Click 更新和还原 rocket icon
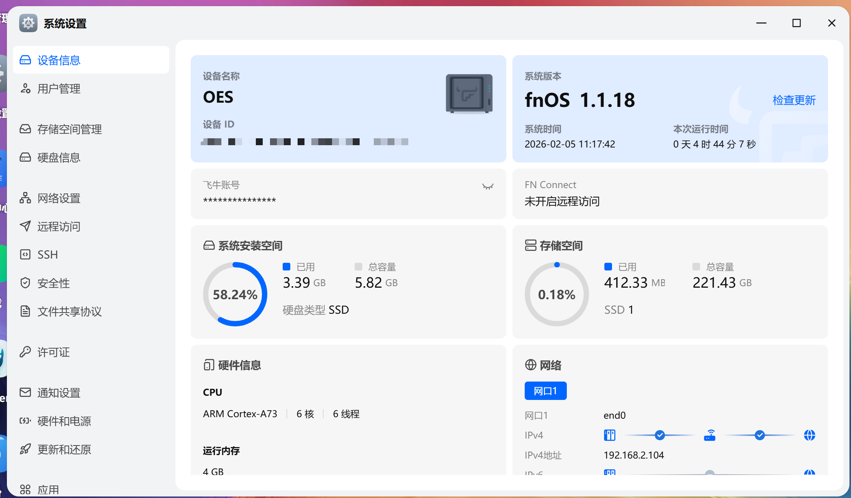 tap(25, 449)
